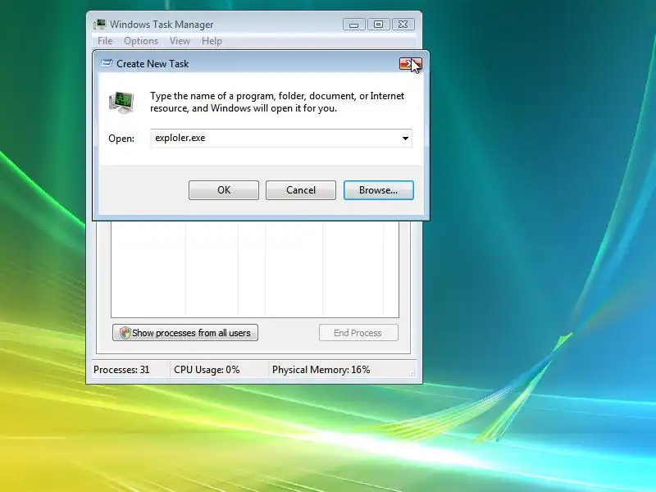Open Options menu in Task Manager

pyautogui.click(x=141, y=41)
